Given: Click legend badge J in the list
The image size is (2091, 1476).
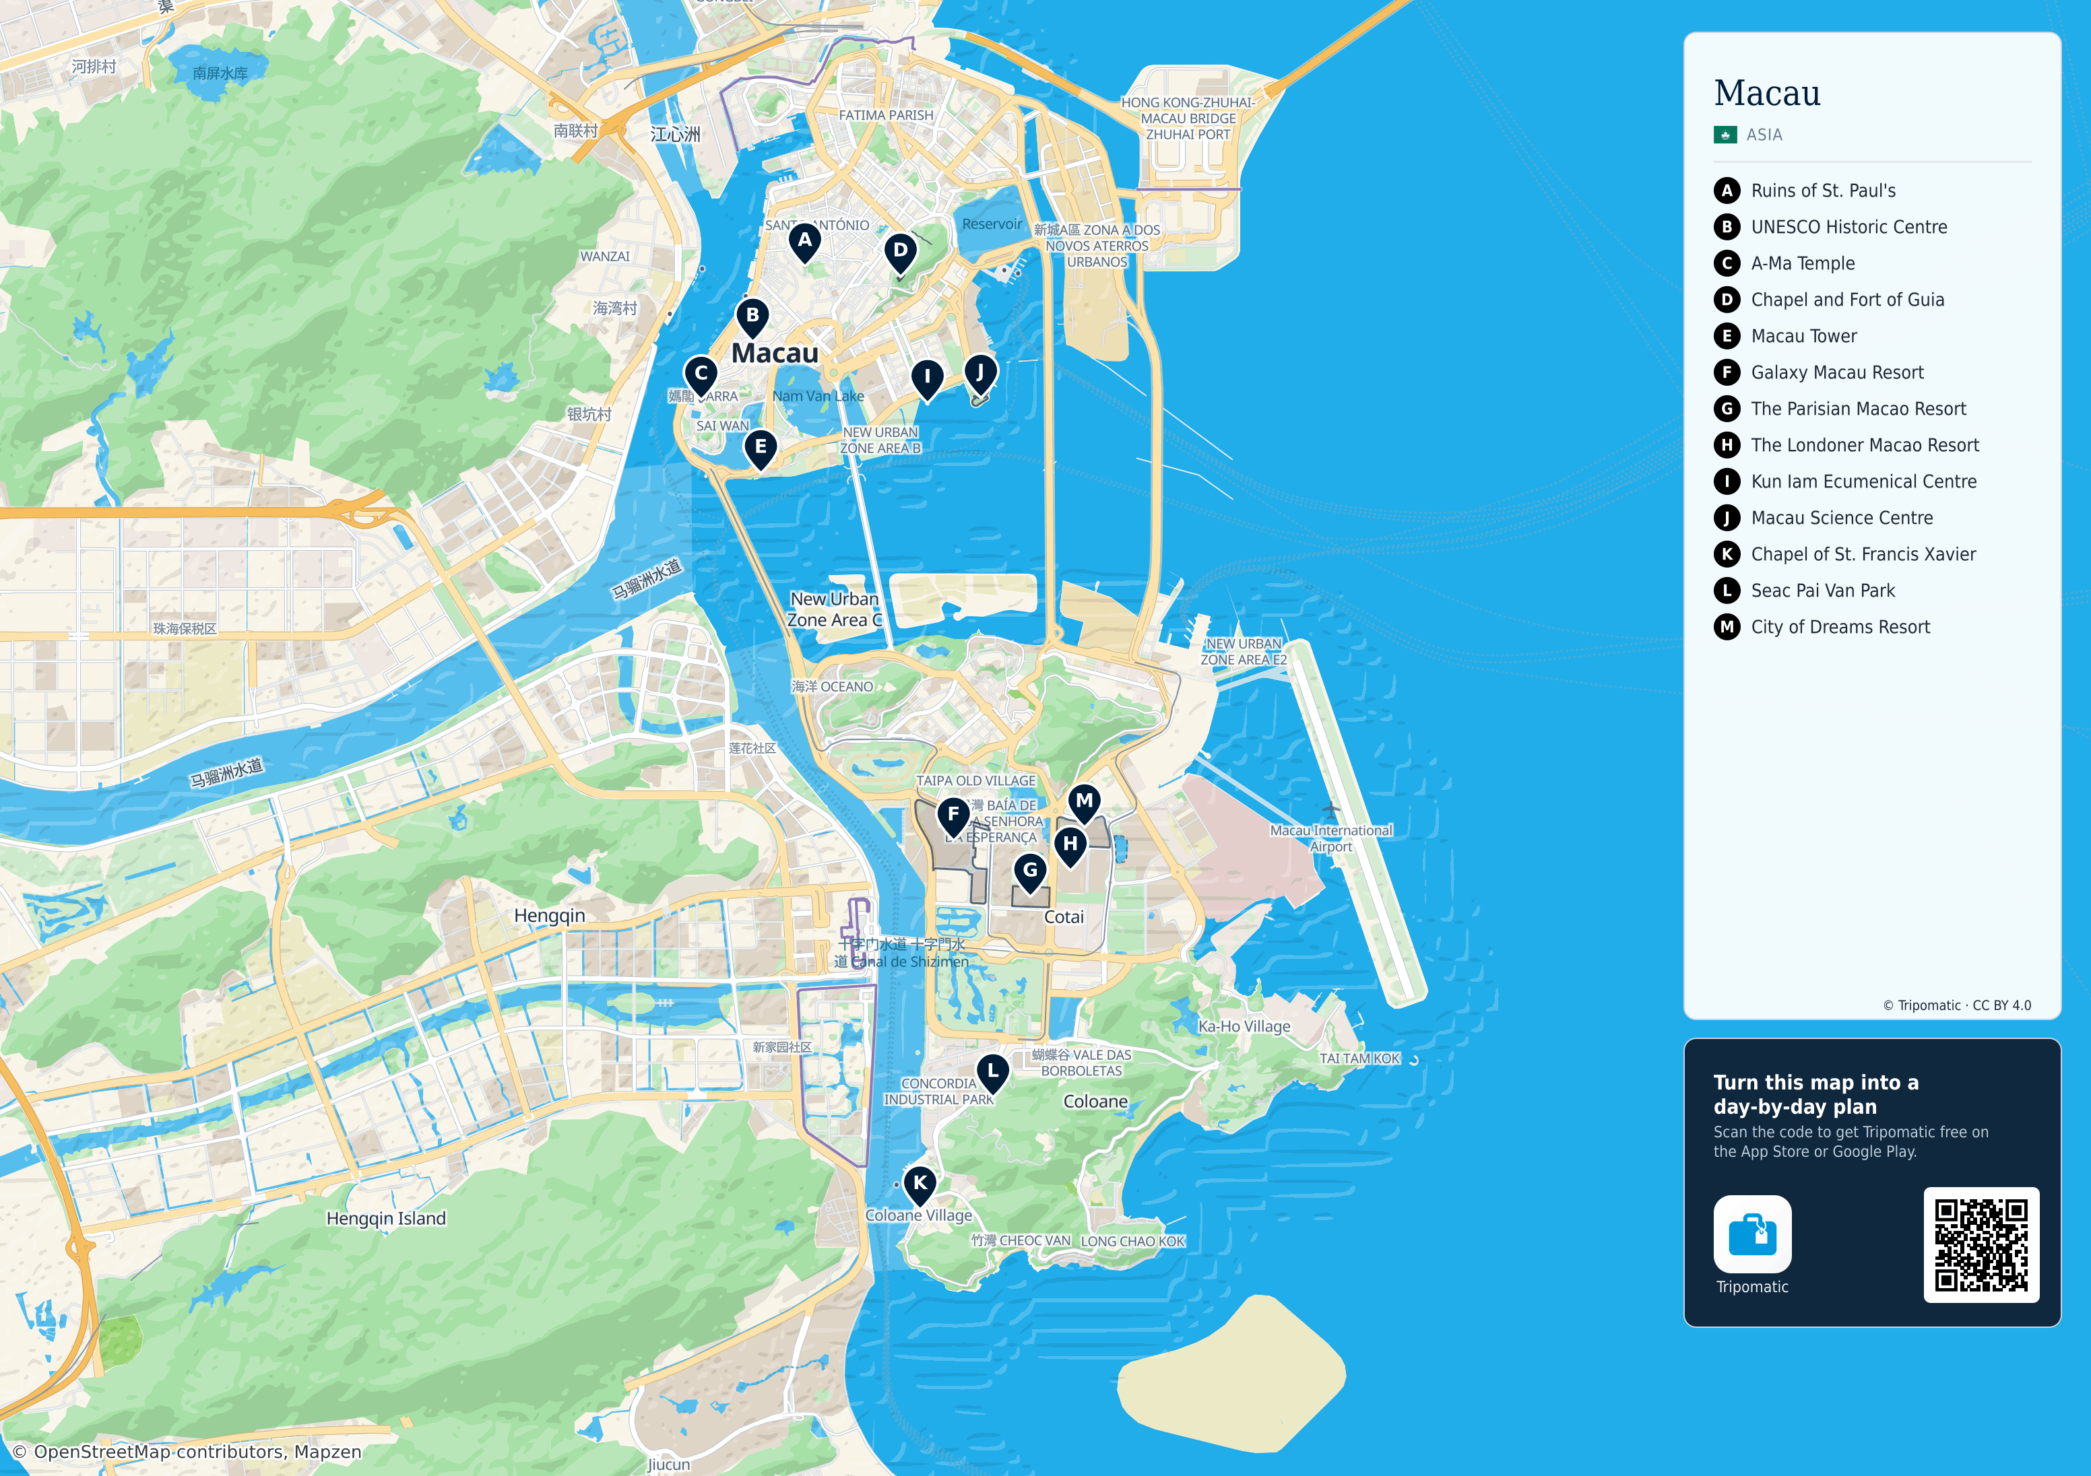Looking at the screenshot, I should point(1727,518).
